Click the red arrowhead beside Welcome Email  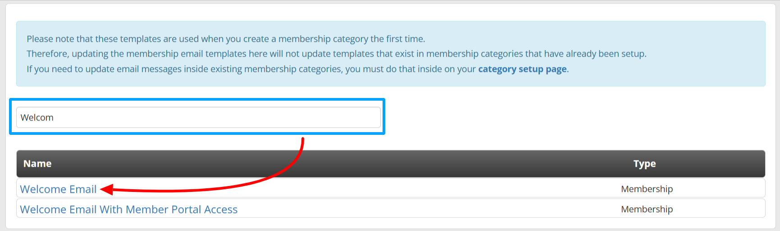pyautogui.click(x=106, y=190)
